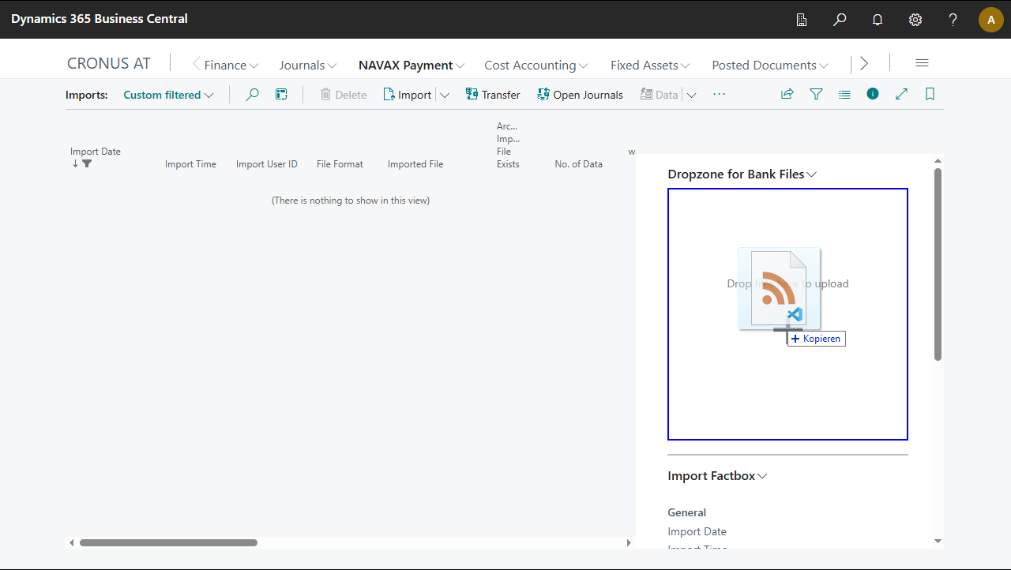The image size is (1011, 570).
Task: Click the Import Time column header
Action: (190, 164)
